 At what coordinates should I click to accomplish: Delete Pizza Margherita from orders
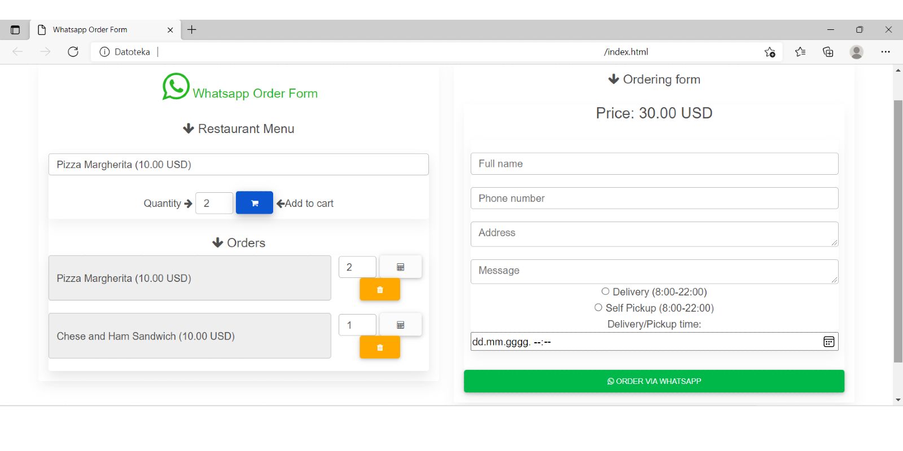[x=380, y=290]
